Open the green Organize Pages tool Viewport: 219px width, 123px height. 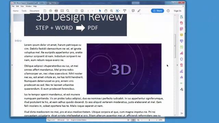click(181, 47)
